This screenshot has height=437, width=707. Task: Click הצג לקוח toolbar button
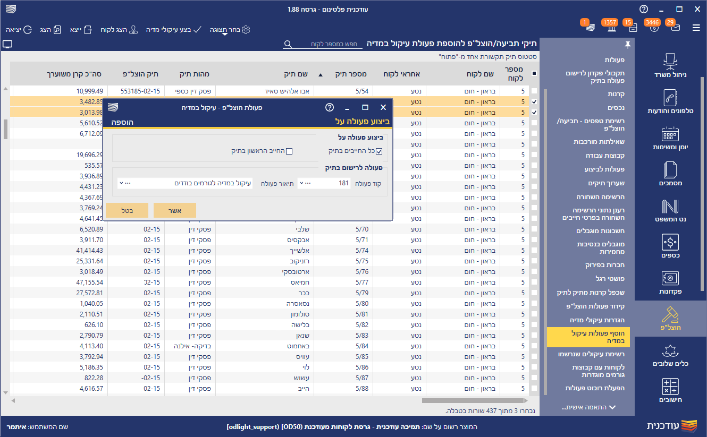120,30
